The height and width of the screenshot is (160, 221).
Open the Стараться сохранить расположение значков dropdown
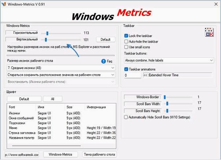point(61,75)
